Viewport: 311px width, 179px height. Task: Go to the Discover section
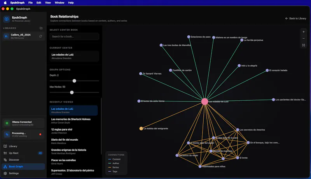coord(23,160)
